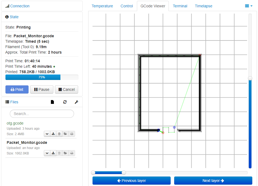Download the otg.gcode file
The width and height of the screenshot is (258, 186).
53,134
